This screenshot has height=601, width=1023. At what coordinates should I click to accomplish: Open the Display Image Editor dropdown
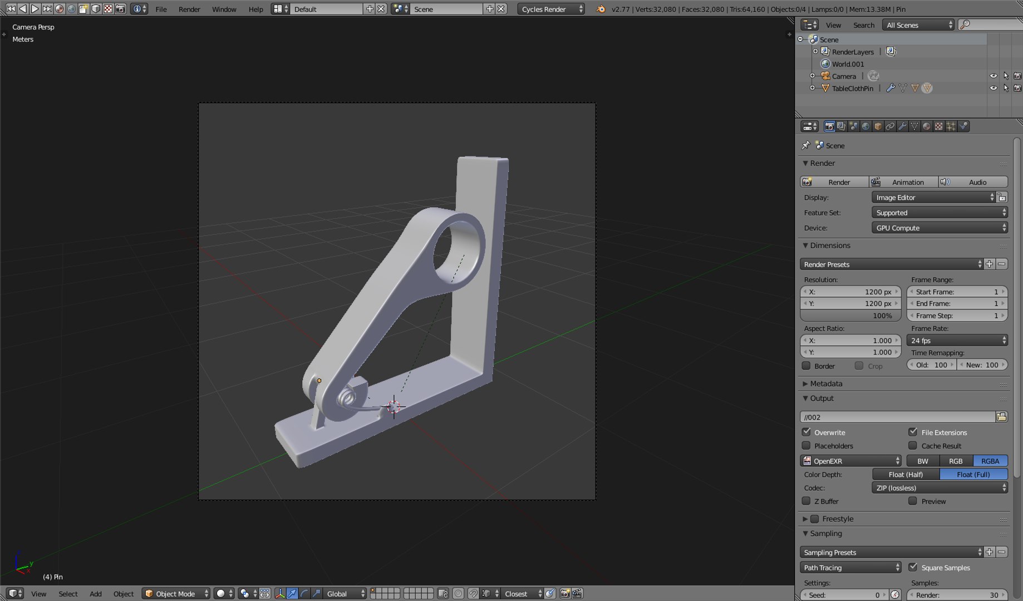(x=933, y=198)
